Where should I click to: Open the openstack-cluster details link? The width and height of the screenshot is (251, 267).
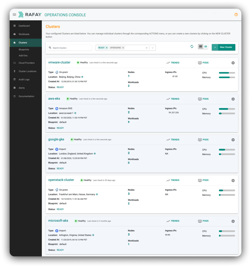pos(61,180)
